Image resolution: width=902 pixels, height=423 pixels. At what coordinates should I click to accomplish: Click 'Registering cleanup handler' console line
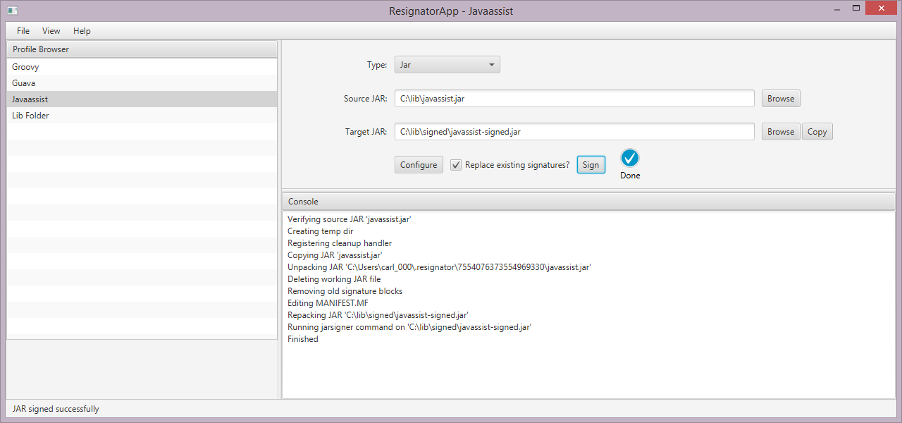tap(340, 243)
